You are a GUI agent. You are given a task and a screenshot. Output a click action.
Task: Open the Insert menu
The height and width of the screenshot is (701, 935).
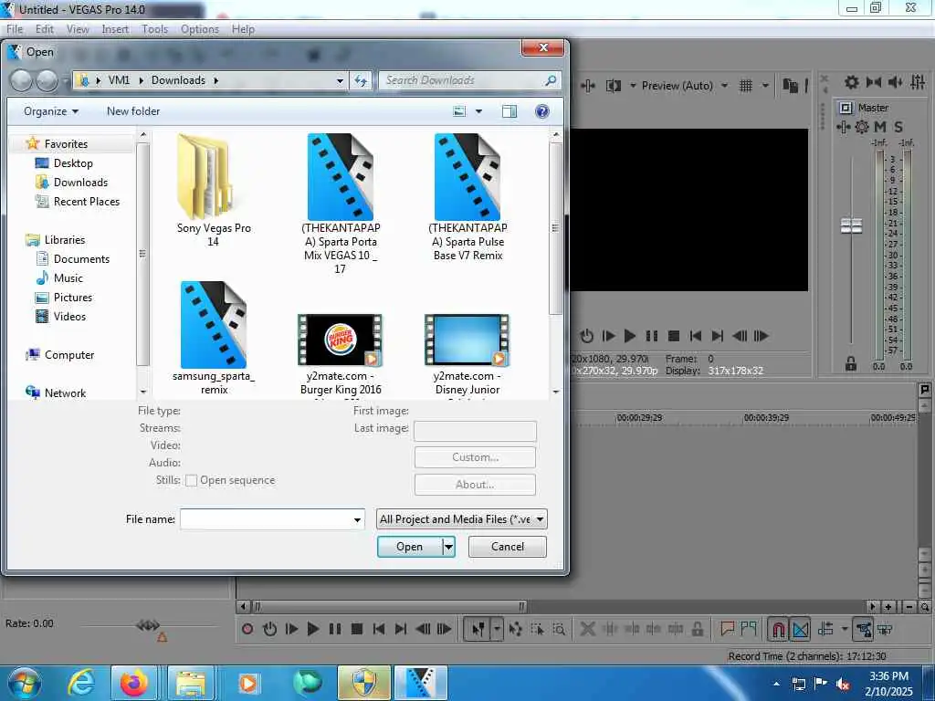(x=115, y=29)
